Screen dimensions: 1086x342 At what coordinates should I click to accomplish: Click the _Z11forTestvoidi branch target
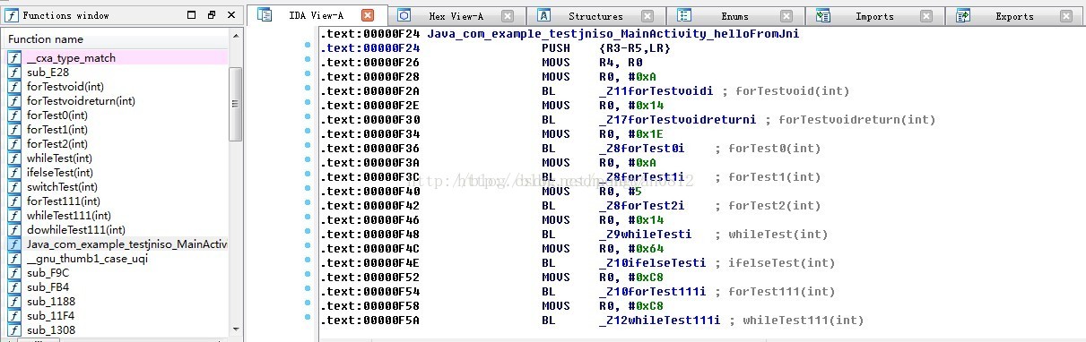coord(656,90)
